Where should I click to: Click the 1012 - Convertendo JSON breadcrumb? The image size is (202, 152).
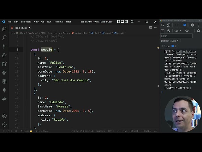coord(55,33)
